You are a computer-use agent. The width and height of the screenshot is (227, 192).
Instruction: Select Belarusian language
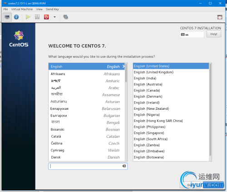(x=87, y=108)
